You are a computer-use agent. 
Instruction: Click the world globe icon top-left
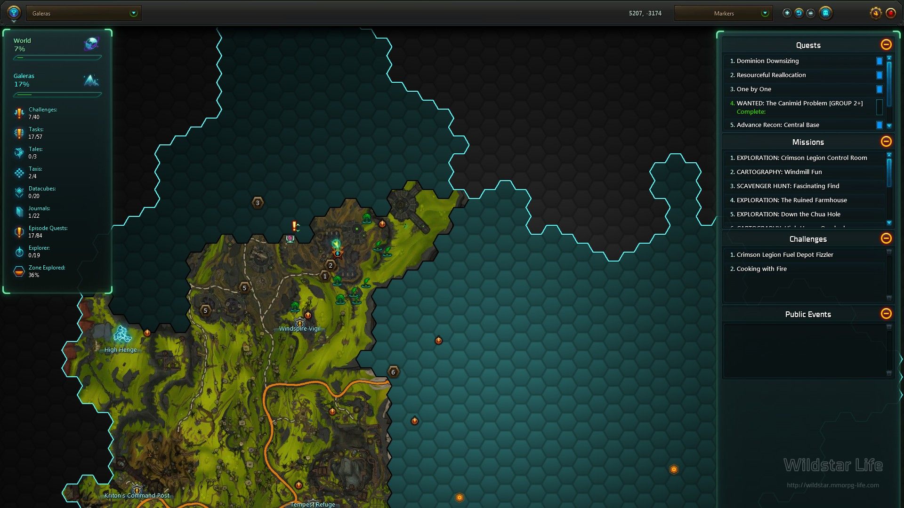[x=14, y=12]
